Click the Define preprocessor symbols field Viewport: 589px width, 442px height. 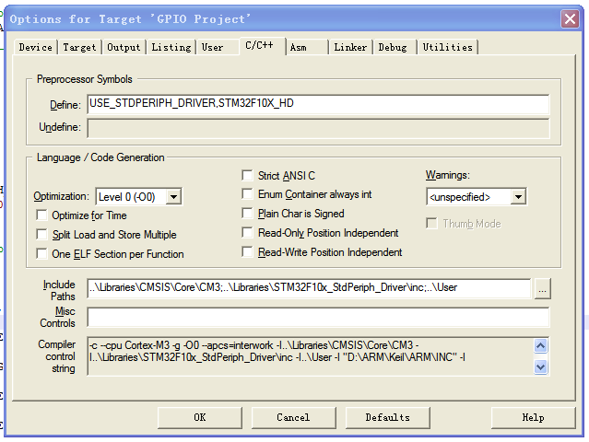pyautogui.click(x=318, y=105)
